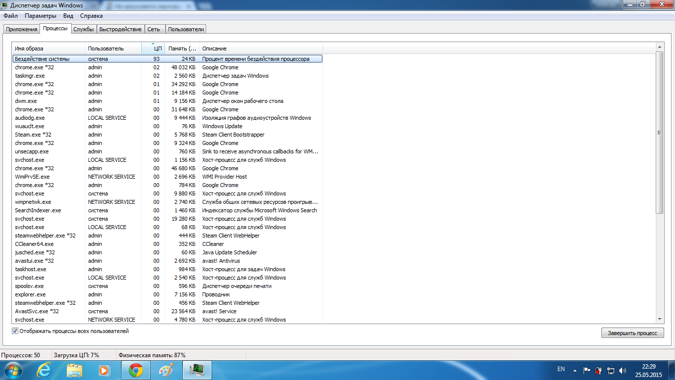
Task: Click svchost.exe row with 19 280 КБ
Action: coord(167,219)
